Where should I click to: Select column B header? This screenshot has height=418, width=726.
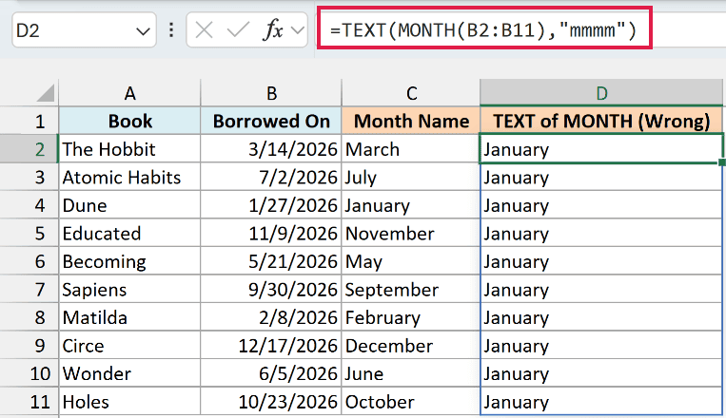coord(271,93)
